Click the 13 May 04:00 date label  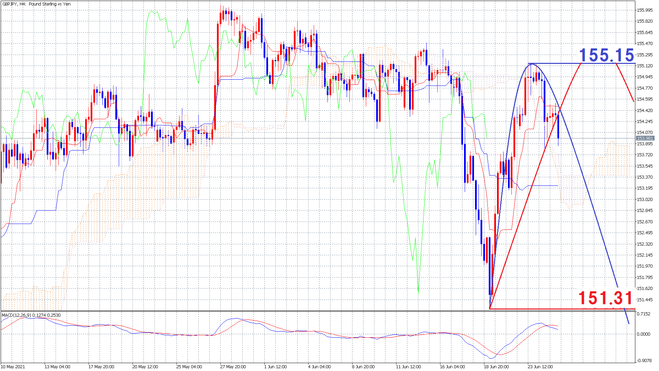click(x=57, y=367)
